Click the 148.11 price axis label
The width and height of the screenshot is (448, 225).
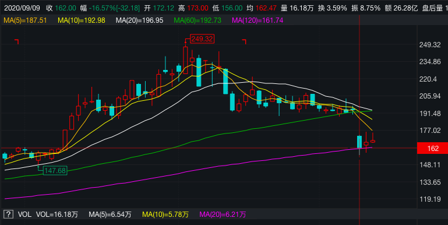pos(430,165)
